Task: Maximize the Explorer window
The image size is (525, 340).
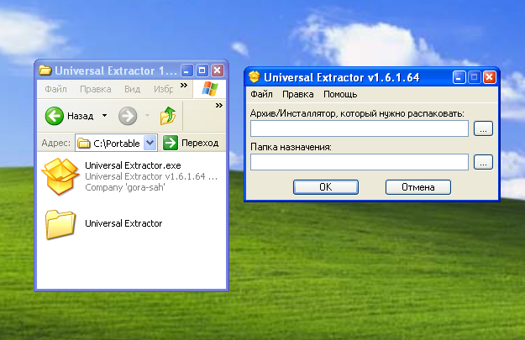Action: tap(202, 71)
